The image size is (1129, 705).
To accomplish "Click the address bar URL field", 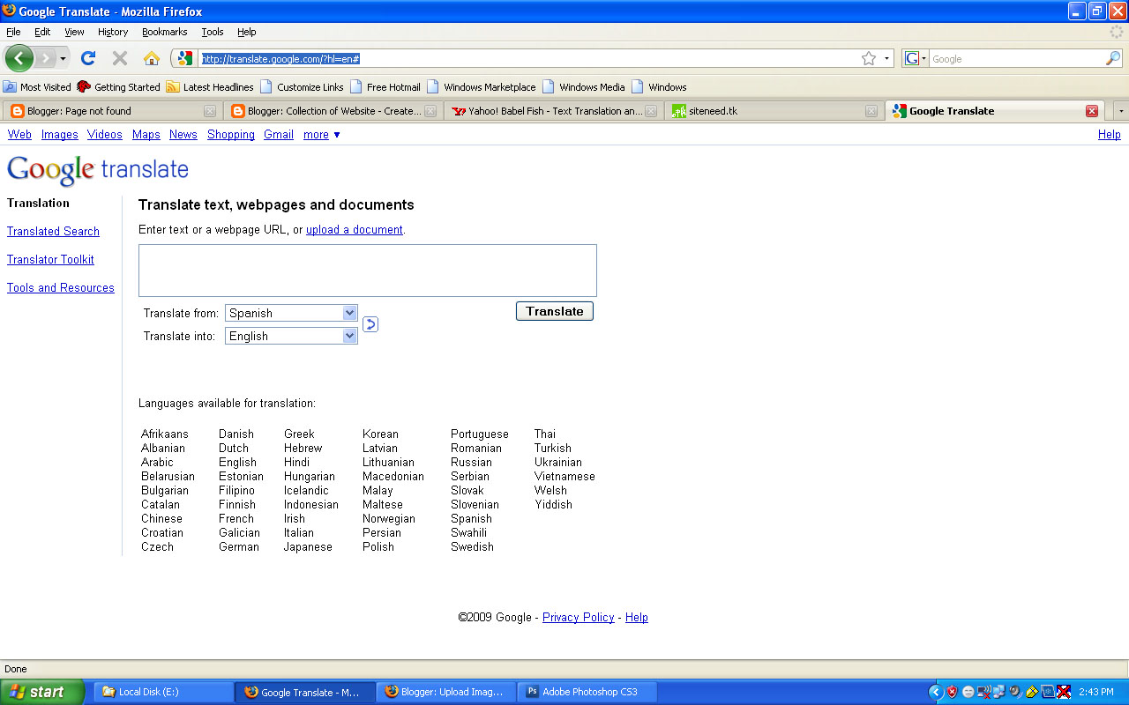I will point(529,58).
